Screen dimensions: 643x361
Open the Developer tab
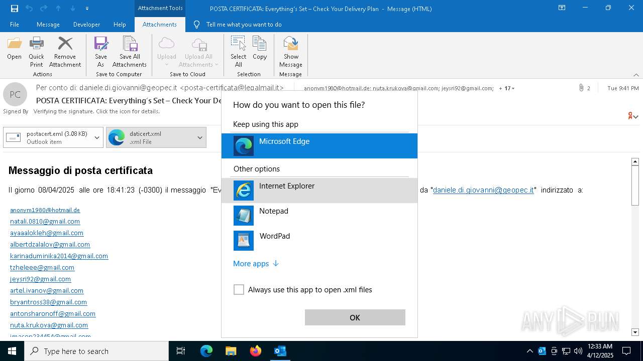86,25
